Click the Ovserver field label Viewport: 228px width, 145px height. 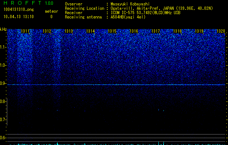[x=74, y=4]
